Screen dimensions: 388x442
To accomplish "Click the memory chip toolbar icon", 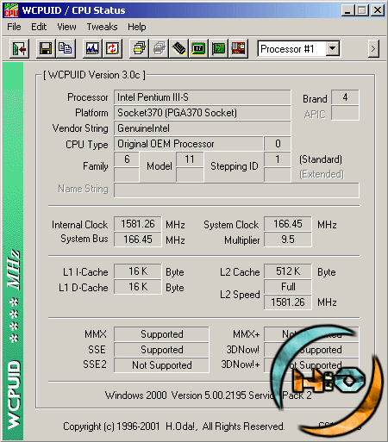I will pyautogui.click(x=178, y=48).
